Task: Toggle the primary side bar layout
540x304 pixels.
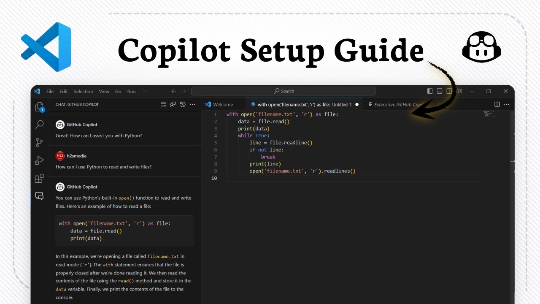Action: (430, 91)
